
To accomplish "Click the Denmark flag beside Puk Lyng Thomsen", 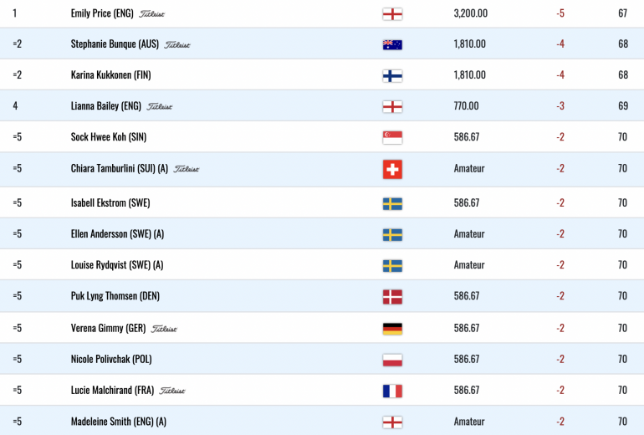I will (392, 297).
